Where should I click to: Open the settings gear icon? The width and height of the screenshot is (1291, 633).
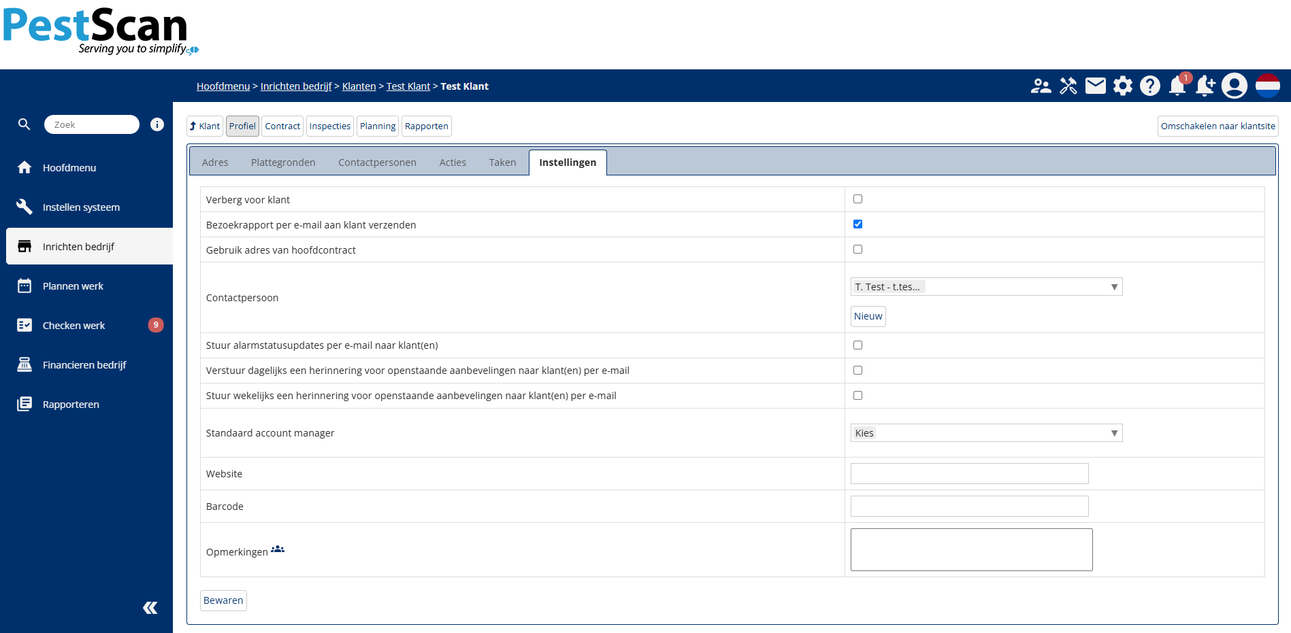1123,86
